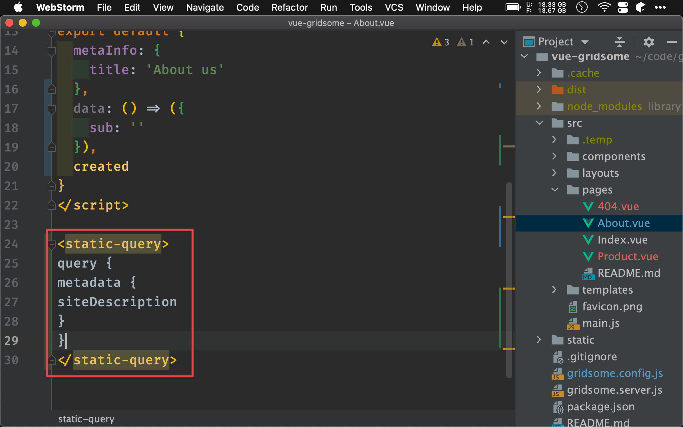Open the Navigate menu
This screenshot has width=683, height=427.
point(205,7)
